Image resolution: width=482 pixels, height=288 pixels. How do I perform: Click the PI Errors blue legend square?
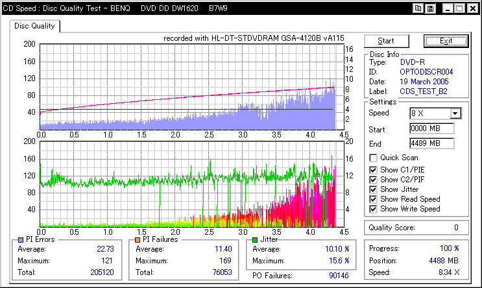tap(20, 240)
